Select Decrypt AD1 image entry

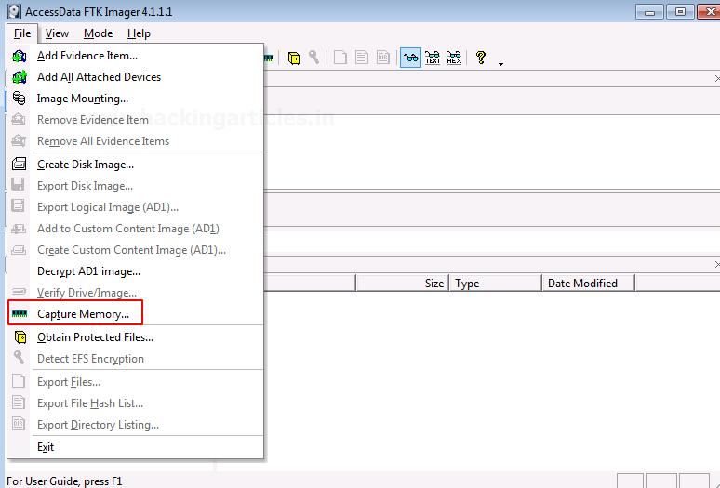click(88, 271)
